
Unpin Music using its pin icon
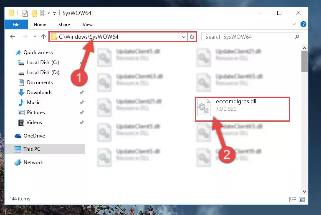82,102
